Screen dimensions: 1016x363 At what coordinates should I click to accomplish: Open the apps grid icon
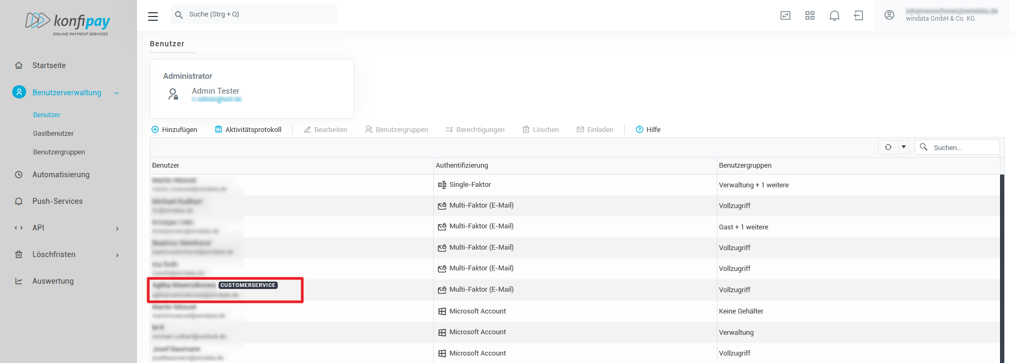click(x=810, y=15)
